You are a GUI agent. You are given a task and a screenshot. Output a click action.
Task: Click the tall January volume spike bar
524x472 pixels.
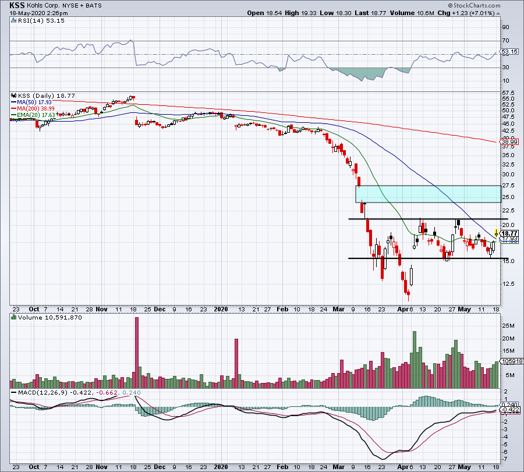236,363
